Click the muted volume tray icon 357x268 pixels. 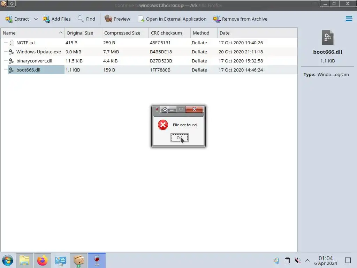coord(297,260)
